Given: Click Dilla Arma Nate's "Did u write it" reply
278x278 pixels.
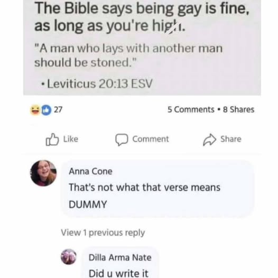Looking at the screenshot, I should pyautogui.click(x=118, y=273).
